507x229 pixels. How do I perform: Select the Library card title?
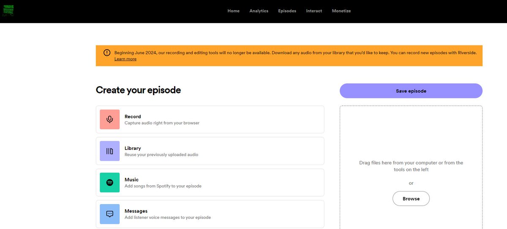133,148
